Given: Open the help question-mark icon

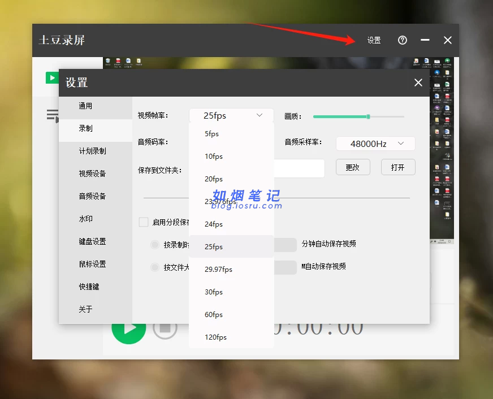Looking at the screenshot, I should tap(402, 40).
